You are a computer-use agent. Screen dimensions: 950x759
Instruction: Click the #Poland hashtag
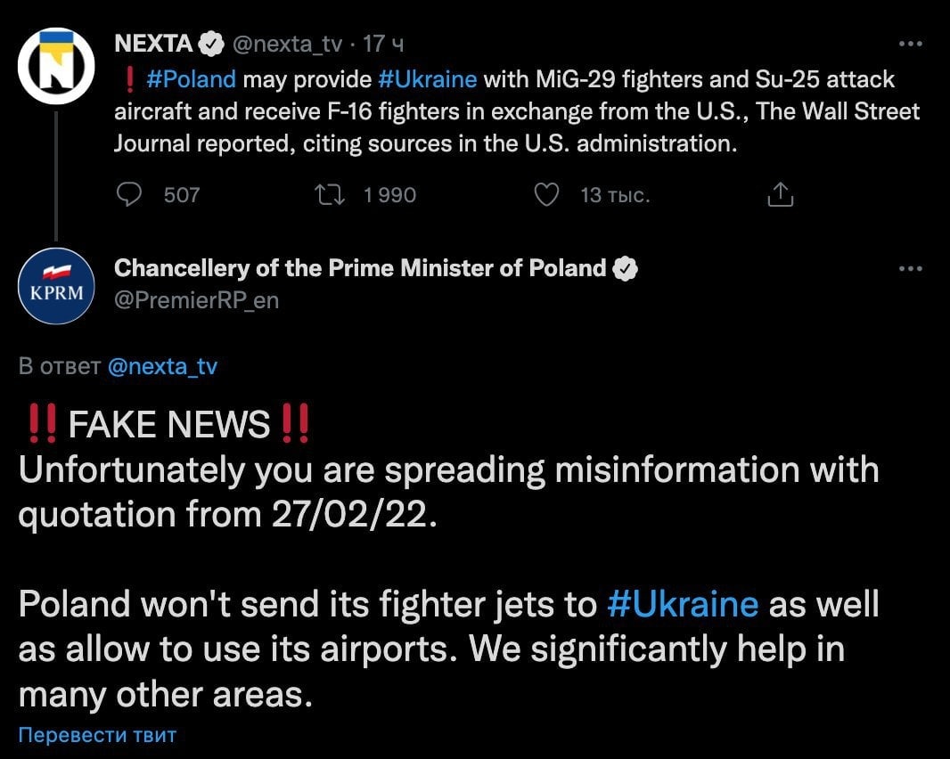[x=191, y=79]
